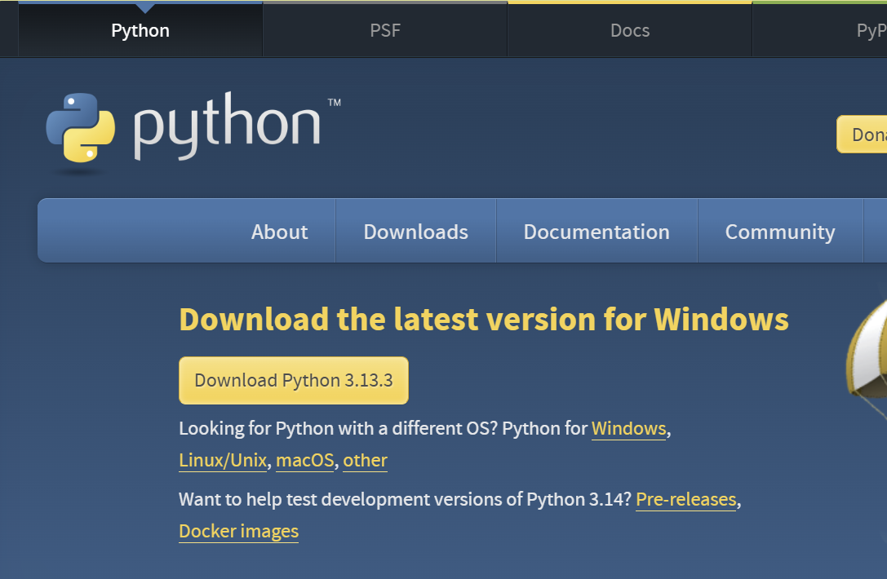Open the About menu
This screenshot has height=579, width=887.
coord(279,232)
